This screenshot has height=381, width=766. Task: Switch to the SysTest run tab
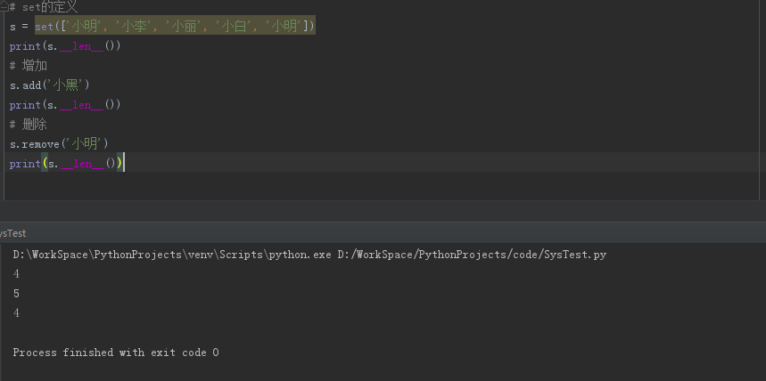click(12, 233)
